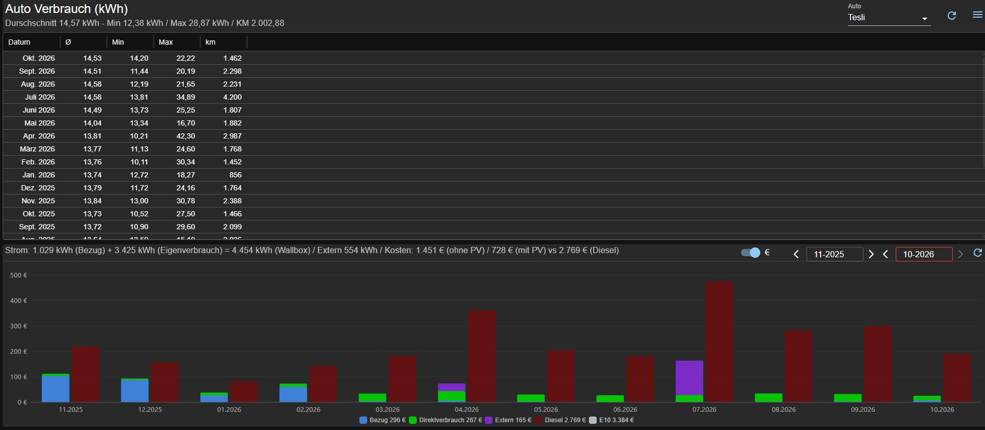Viewport: 985px width, 430px height.
Task: Toggle Direktverbrauch legend entry
Action: [446, 420]
